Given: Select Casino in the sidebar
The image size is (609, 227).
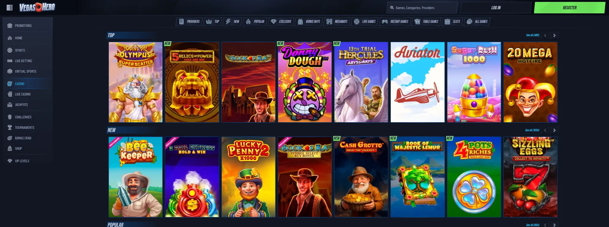Looking at the screenshot, I should (x=28, y=84).
